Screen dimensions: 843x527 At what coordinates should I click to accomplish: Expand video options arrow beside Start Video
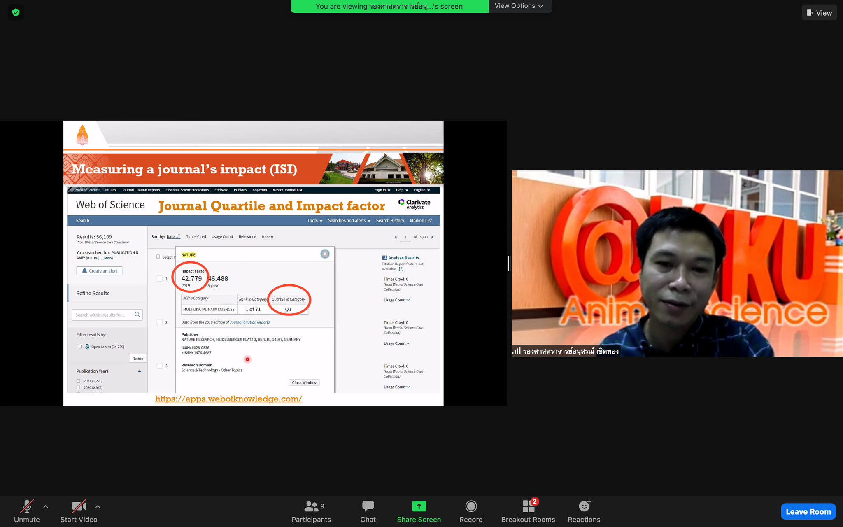click(x=98, y=507)
